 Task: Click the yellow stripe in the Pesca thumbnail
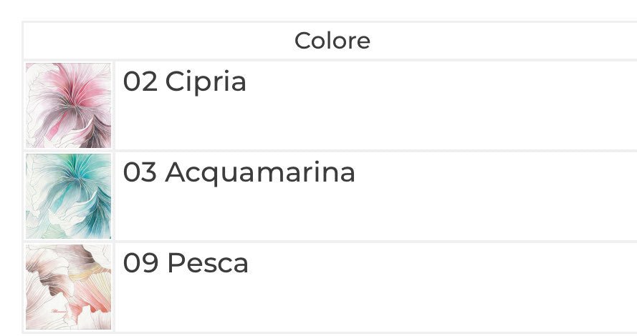pyautogui.click(x=87, y=273)
